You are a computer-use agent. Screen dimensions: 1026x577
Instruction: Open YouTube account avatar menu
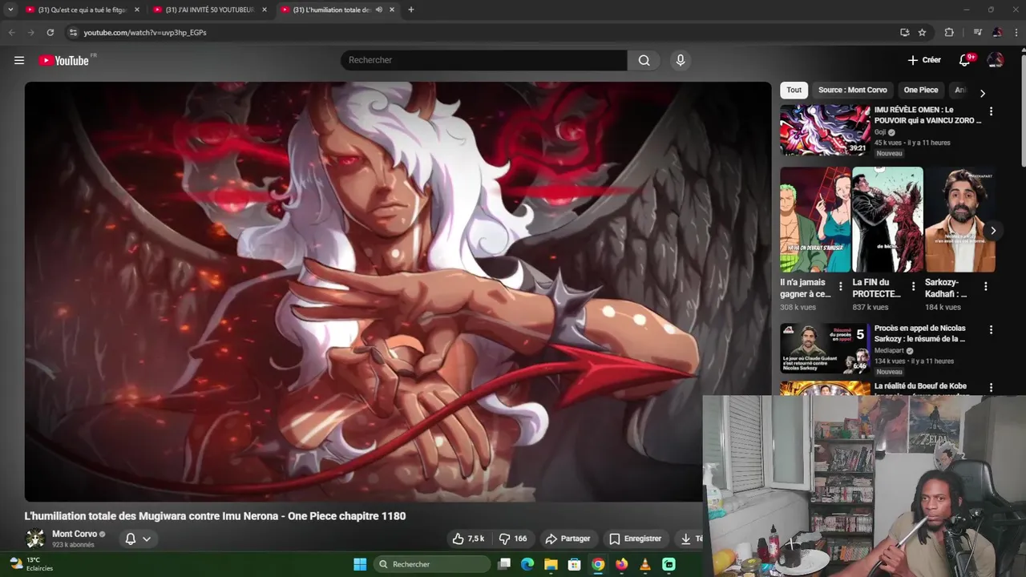[996, 60]
